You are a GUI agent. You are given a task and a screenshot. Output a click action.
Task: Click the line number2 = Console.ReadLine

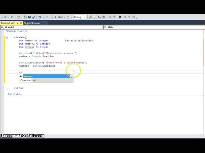pyautogui.click(x=37, y=66)
